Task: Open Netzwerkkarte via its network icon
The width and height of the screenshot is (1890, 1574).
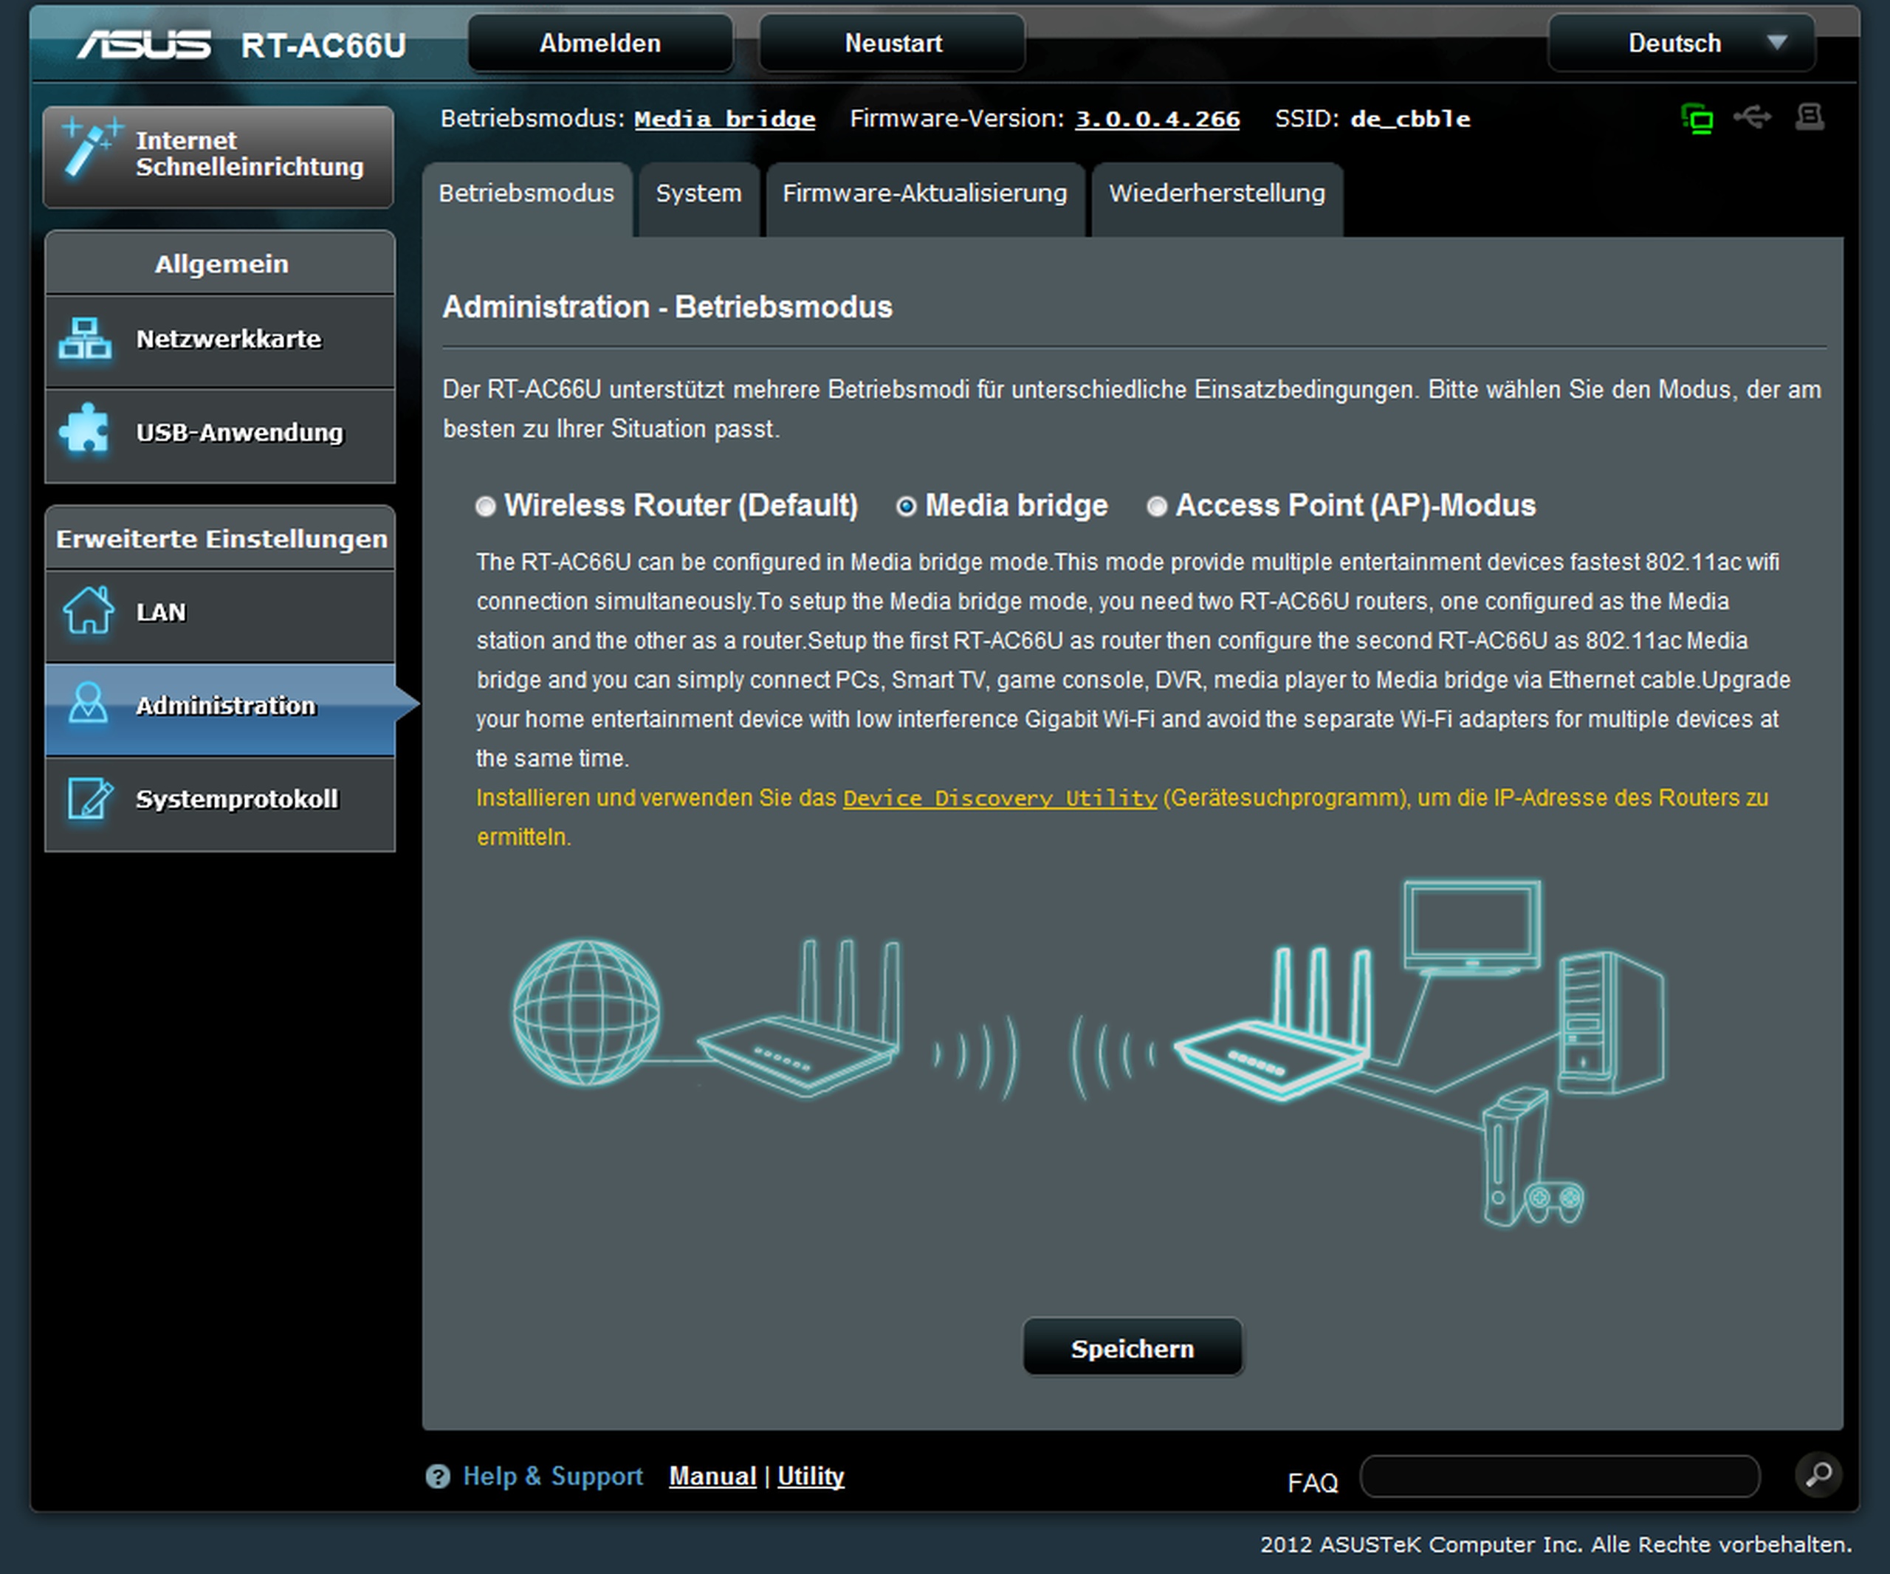Action: point(85,340)
